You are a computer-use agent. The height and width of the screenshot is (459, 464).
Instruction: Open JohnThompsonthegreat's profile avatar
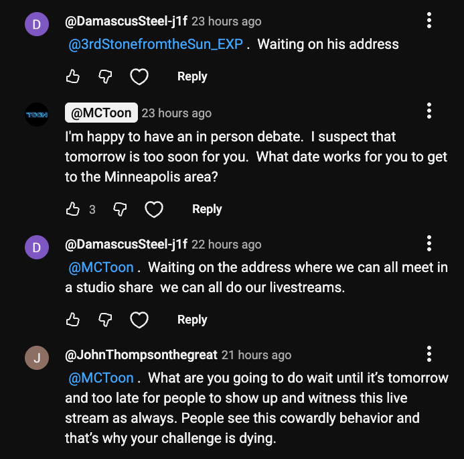(x=37, y=358)
